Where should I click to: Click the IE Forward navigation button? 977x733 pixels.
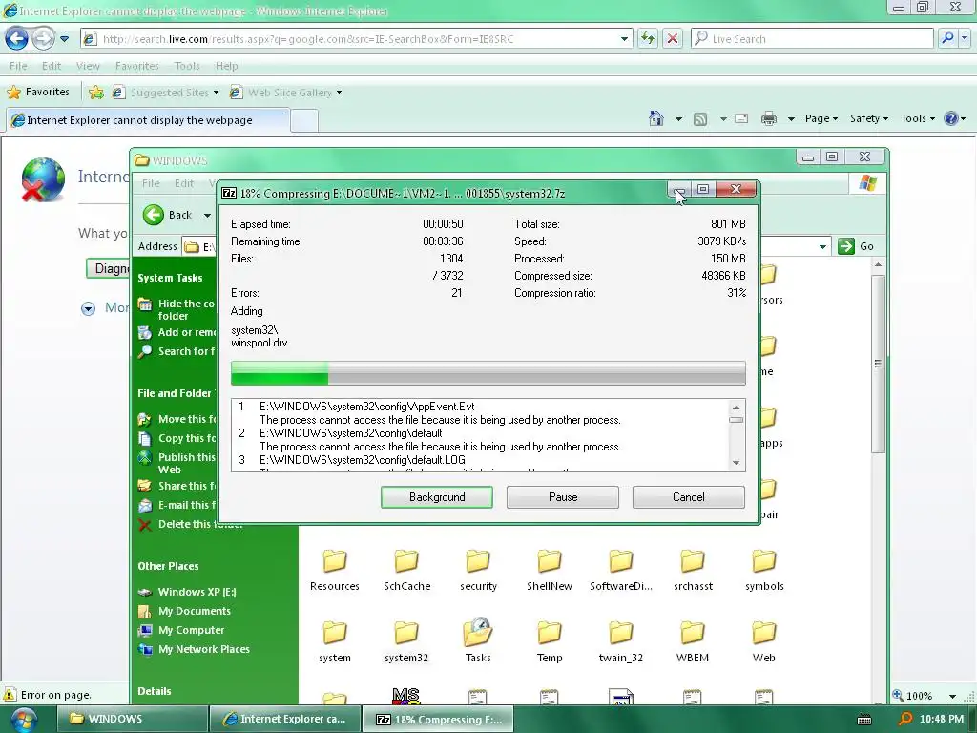tap(43, 38)
